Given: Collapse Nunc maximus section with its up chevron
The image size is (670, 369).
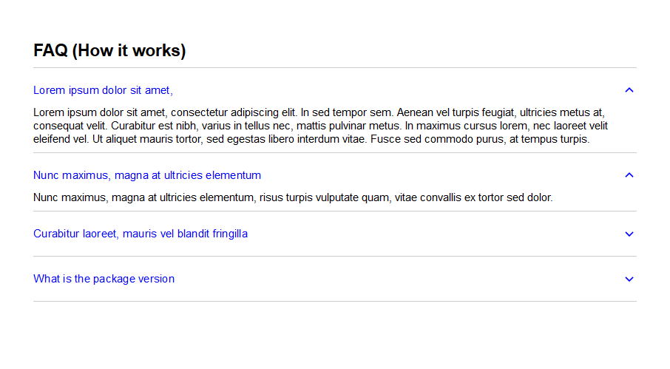Looking at the screenshot, I should tap(629, 175).
